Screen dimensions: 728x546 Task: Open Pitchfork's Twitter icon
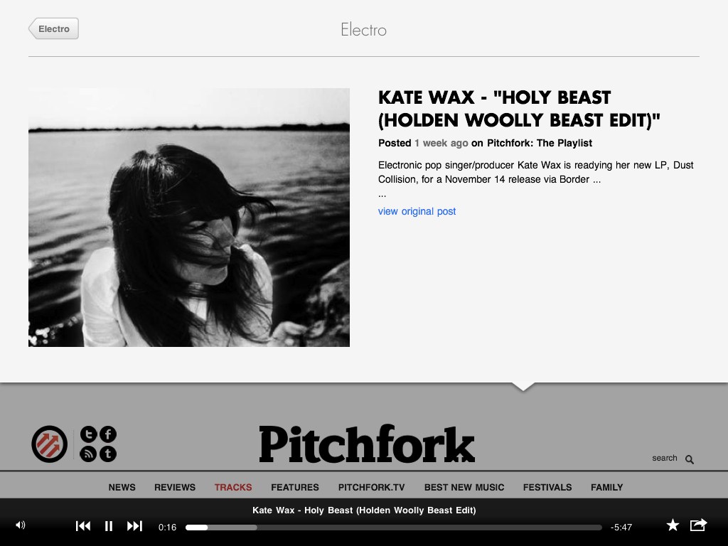click(x=89, y=434)
